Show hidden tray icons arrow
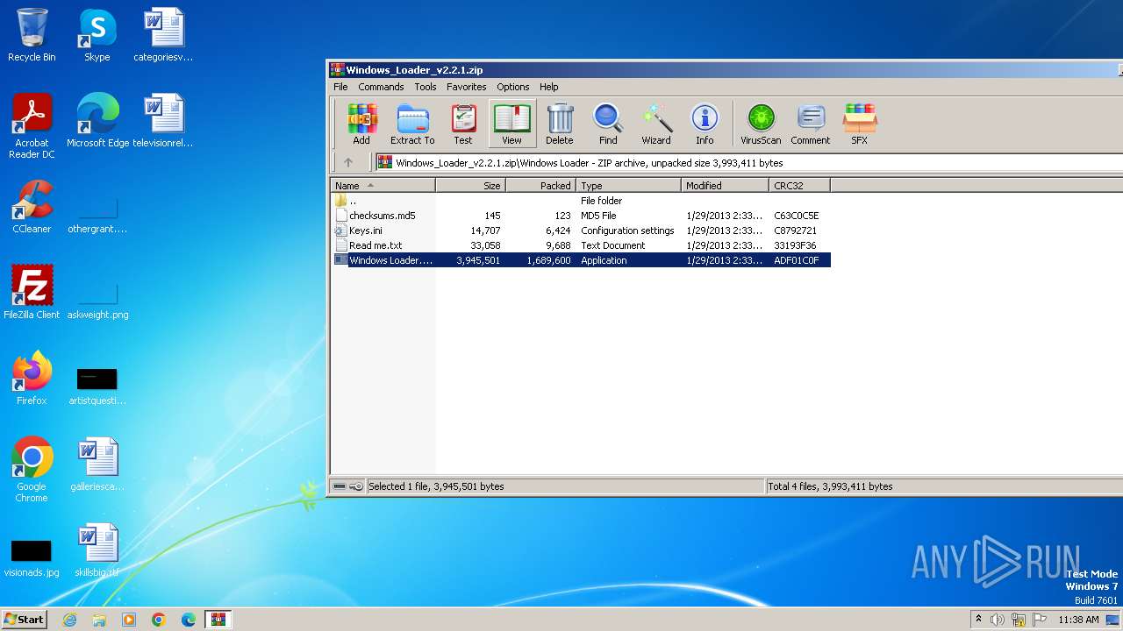The width and height of the screenshot is (1123, 631). 978,620
